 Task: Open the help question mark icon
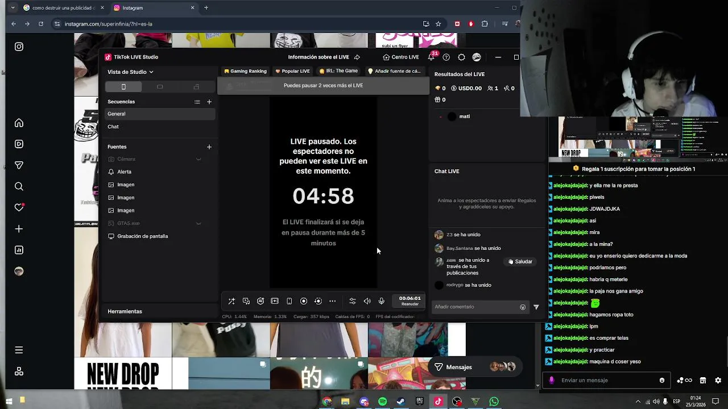pyautogui.click(x=446, y=57)
